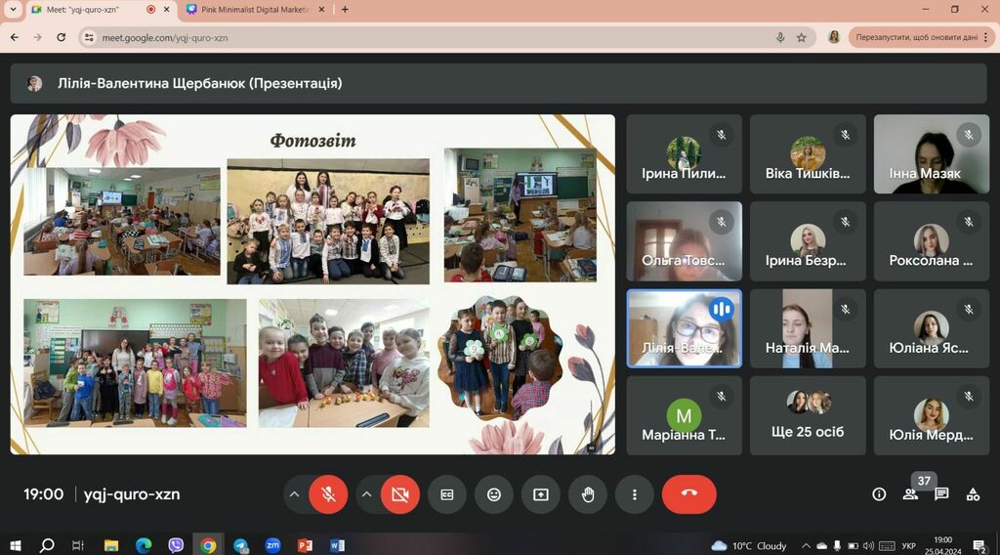Switch input language УКР
Viewport: 1000px width, 555px height.
point(909,546)
